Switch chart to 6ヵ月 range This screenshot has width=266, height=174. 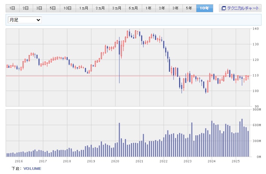134,8
